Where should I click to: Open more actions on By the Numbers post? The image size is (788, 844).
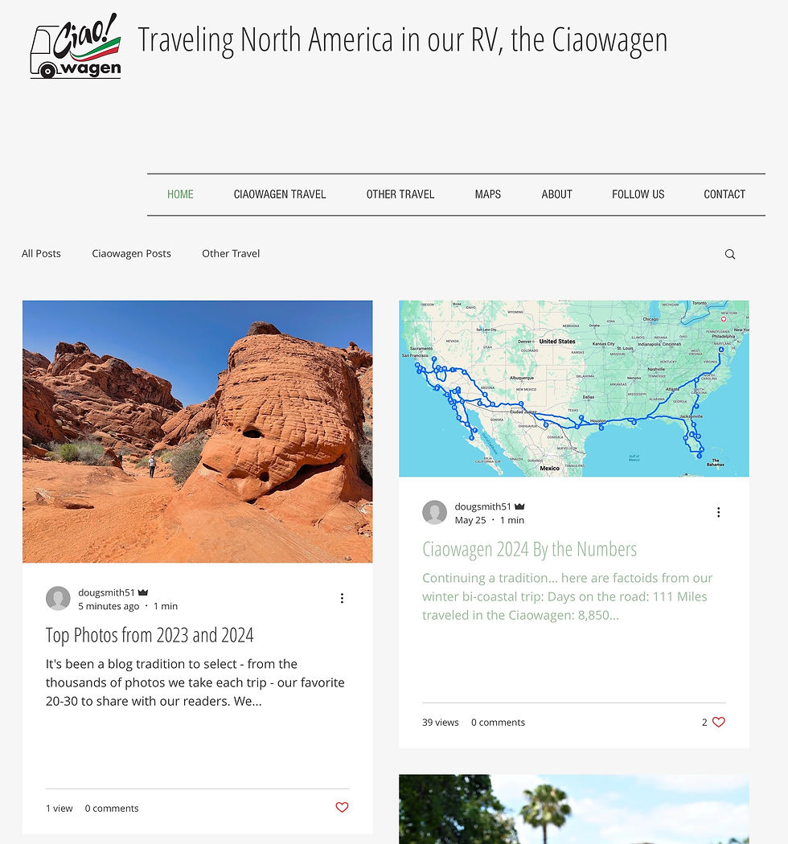(718, 512)
